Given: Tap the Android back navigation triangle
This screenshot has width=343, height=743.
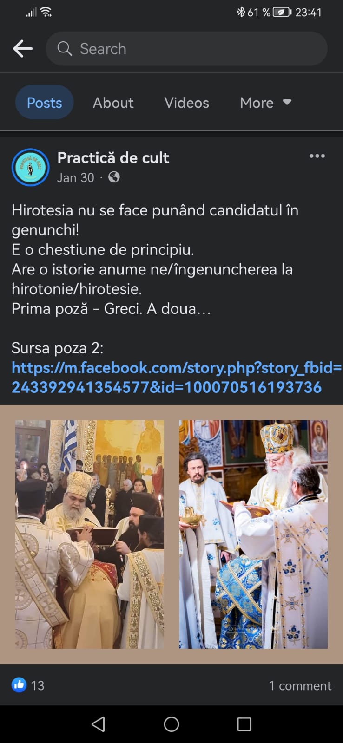Looking at the screenshot, I should tap(98, 724).
